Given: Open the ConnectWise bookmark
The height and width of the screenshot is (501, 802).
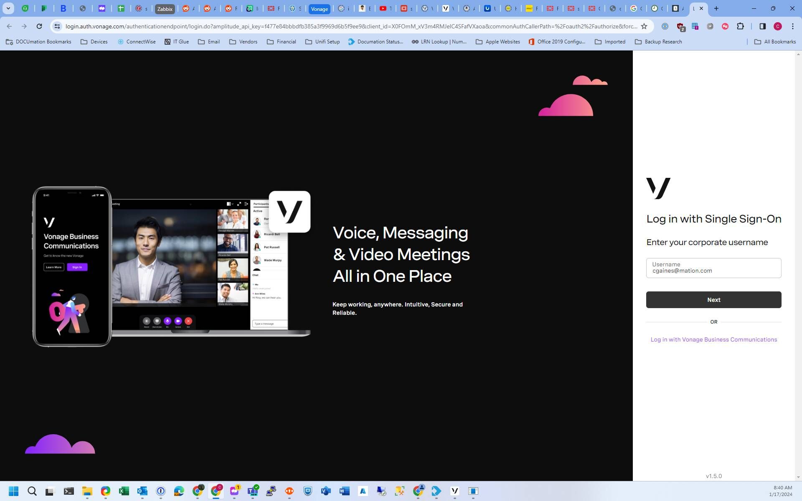Looking at the screenshot, I should pos(137,42).
